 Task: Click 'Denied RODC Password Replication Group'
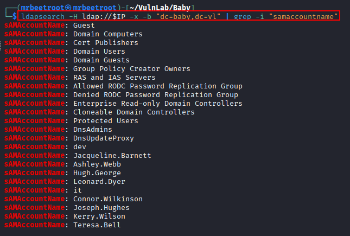156,95
